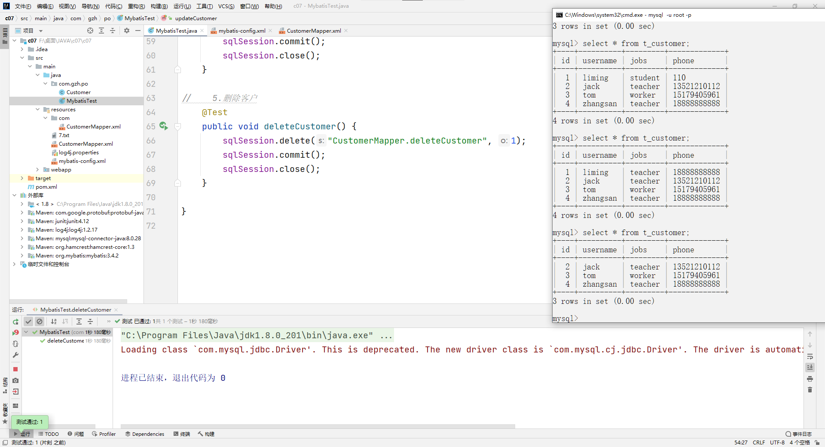Expand all test results

tap(79, 321)
